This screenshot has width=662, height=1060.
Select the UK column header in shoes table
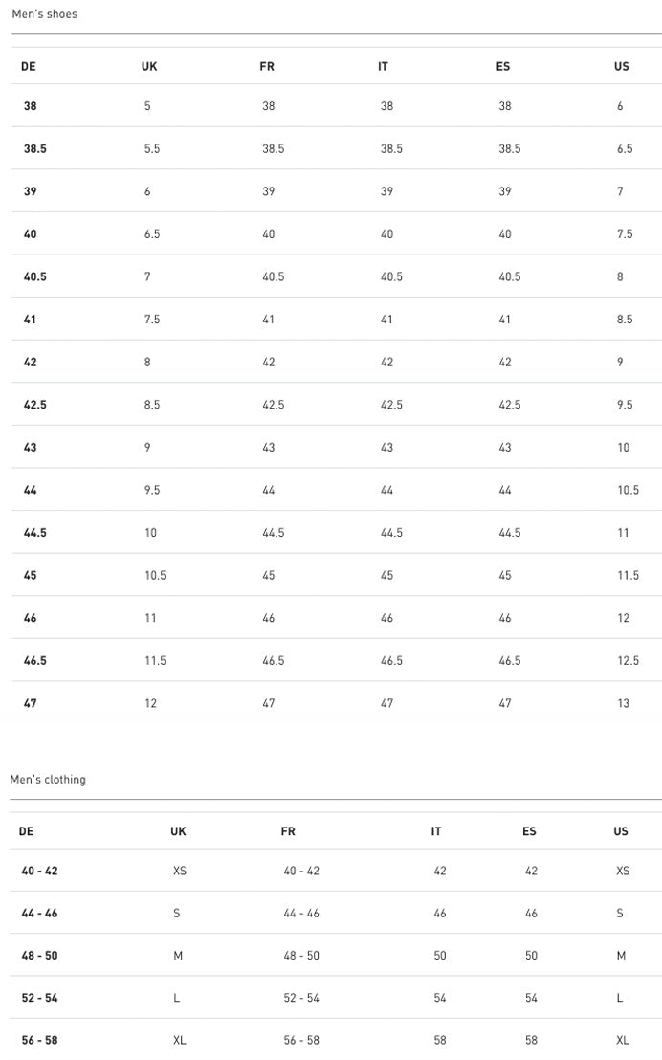pos(149,66)
